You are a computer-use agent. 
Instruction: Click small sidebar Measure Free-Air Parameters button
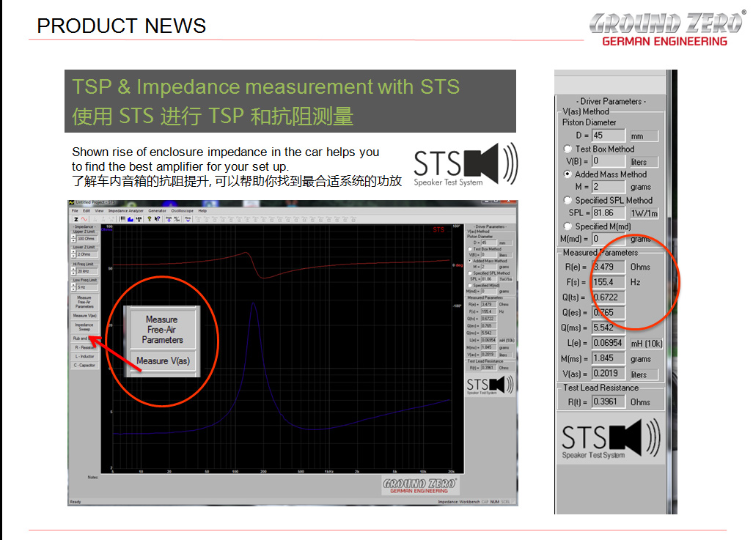coord(84,303)
